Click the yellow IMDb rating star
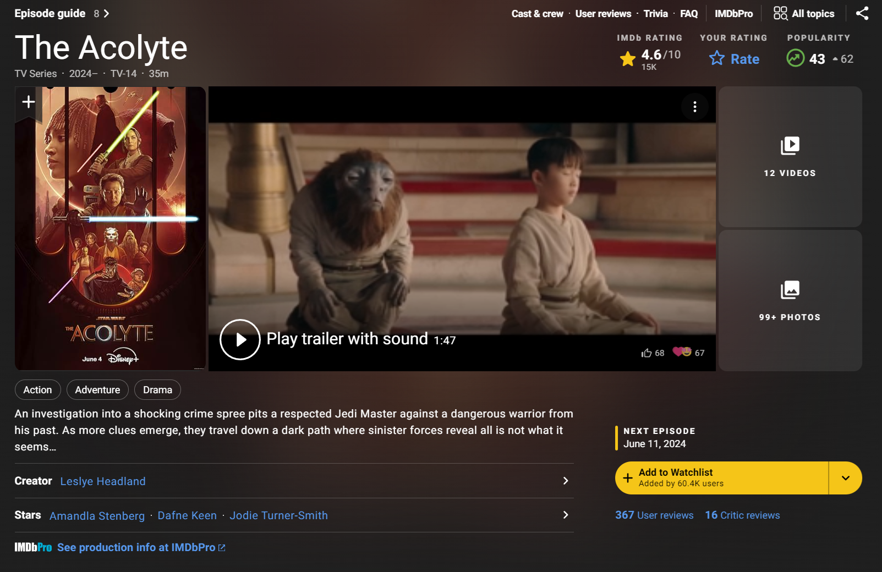The image size is (882, 572). [x=628, y=58]
